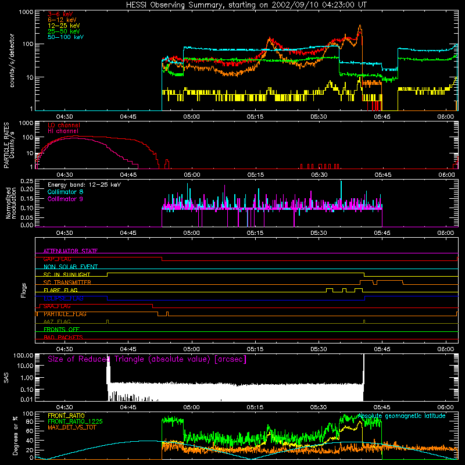This screenshot has width=465, height=465.
Task: Click 'Size of Reduced Triangle' plot title
Action: (x=147, y=359)
